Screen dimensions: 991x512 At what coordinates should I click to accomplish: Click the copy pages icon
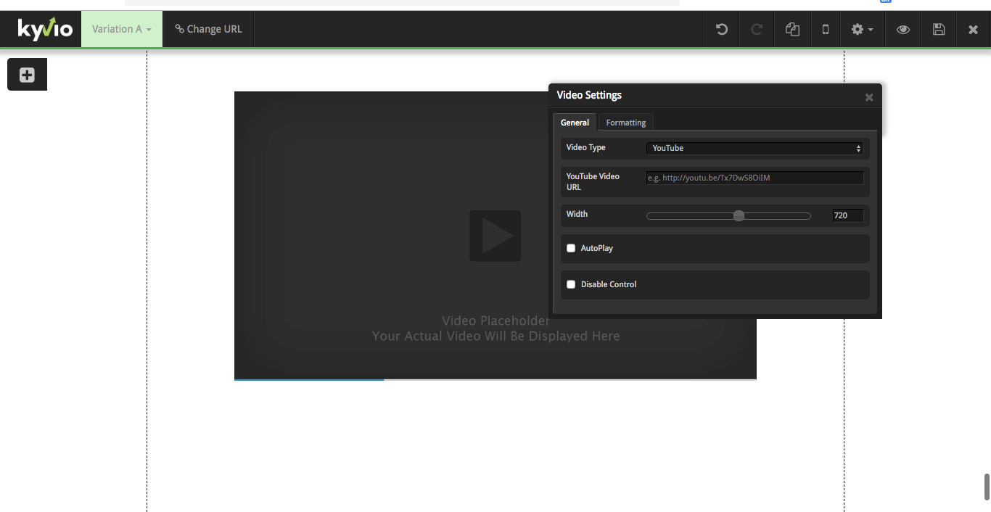792,29
